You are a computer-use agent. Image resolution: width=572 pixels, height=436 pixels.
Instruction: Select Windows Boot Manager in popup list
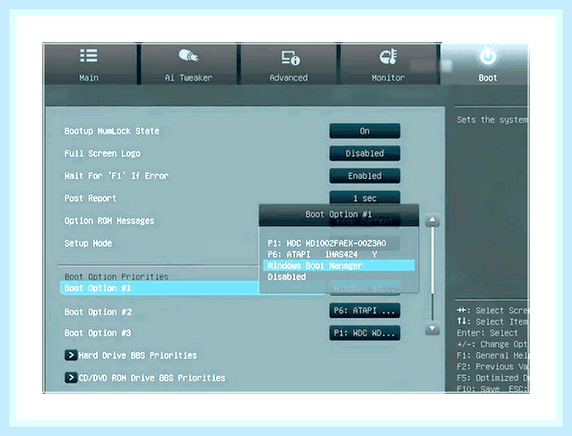pyautogui.click(x=339, y=265)
